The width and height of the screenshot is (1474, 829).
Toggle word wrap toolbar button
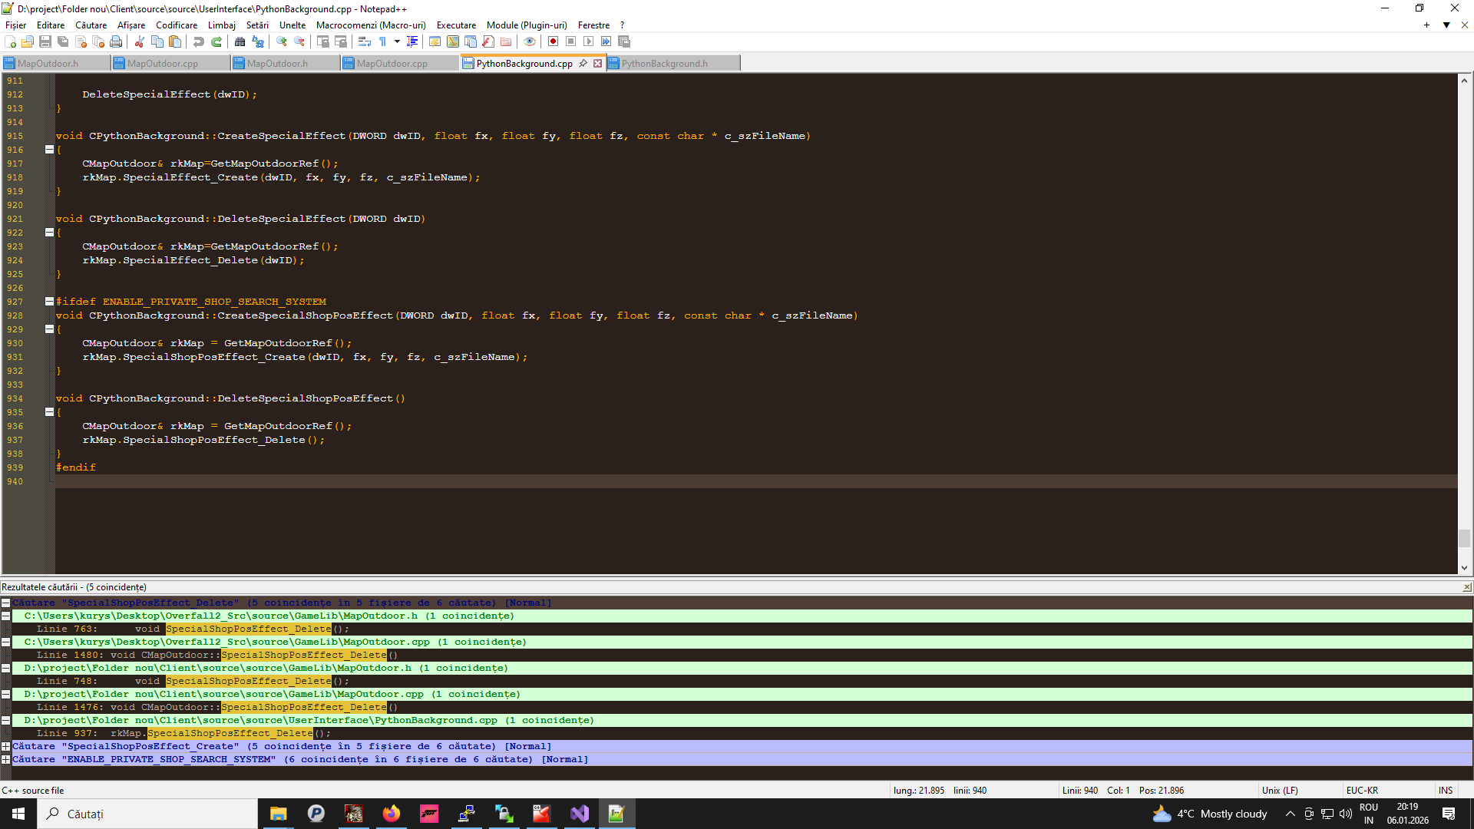coord(365,41)
